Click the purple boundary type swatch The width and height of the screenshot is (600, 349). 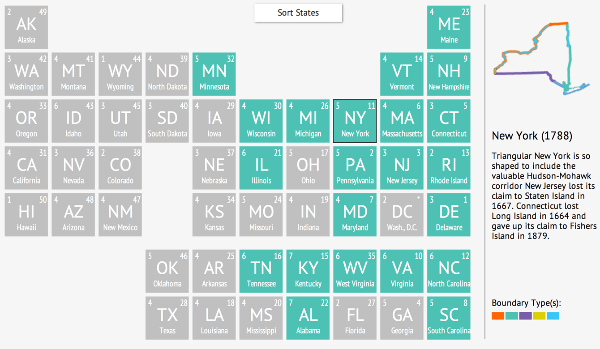pyautogui.click(x=525, y=316)
